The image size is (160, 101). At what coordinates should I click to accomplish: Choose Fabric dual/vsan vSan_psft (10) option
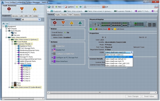tap(119, 63)
